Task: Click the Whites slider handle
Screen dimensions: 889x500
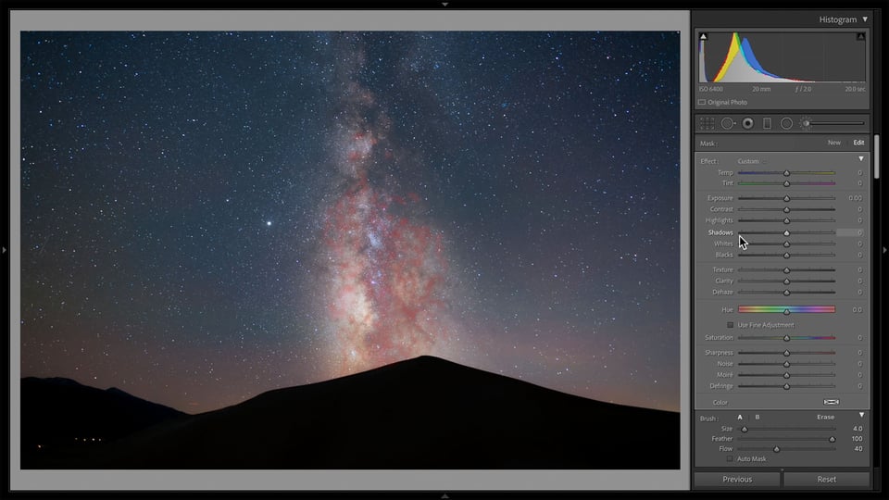Action: pyautogui.click(x=786, y=244)
